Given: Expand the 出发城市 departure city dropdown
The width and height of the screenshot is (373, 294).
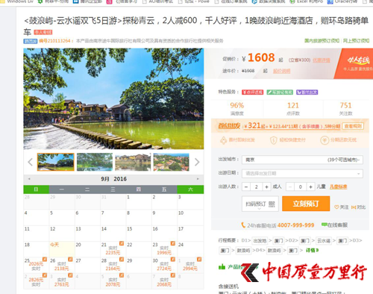Looking at the screenshot, I should 302,160.
